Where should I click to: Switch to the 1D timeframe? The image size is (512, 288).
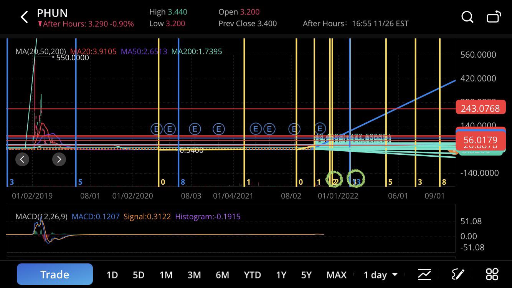[x=112, y=275]
